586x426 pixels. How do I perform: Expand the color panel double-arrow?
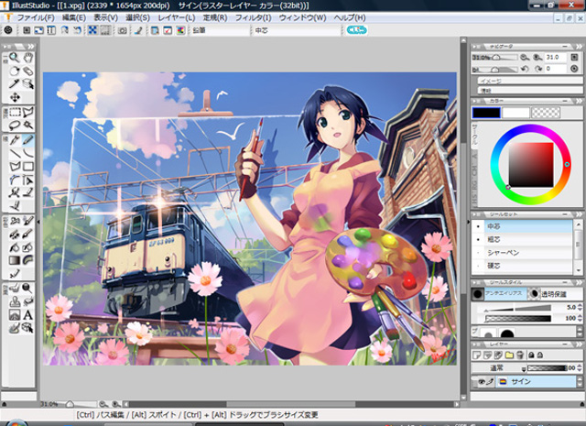[x=579, y=101]
